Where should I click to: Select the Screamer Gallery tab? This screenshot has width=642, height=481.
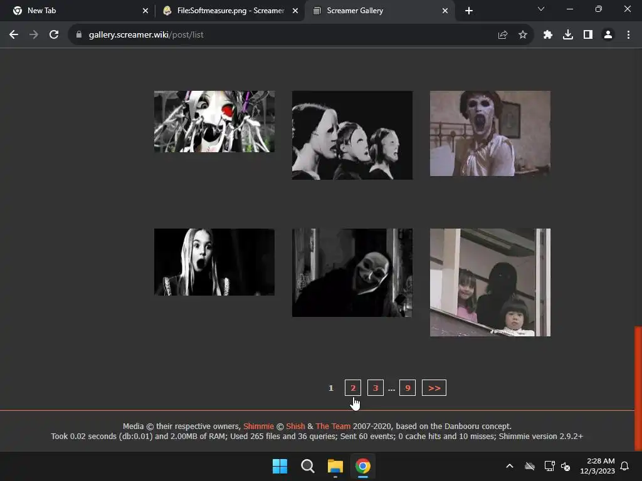pos(379,11)
